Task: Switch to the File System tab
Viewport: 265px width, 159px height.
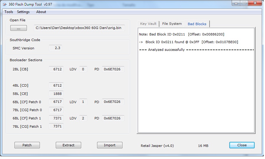Action: click(172, 24)
